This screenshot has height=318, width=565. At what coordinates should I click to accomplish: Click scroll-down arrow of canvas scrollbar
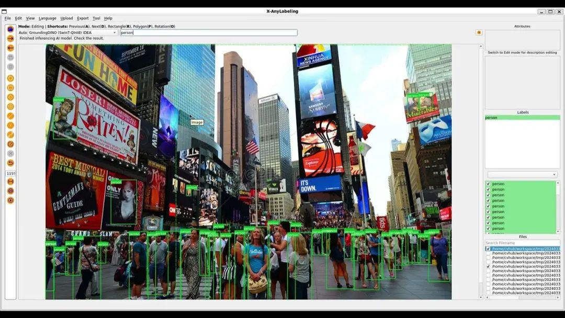point(481,298)
